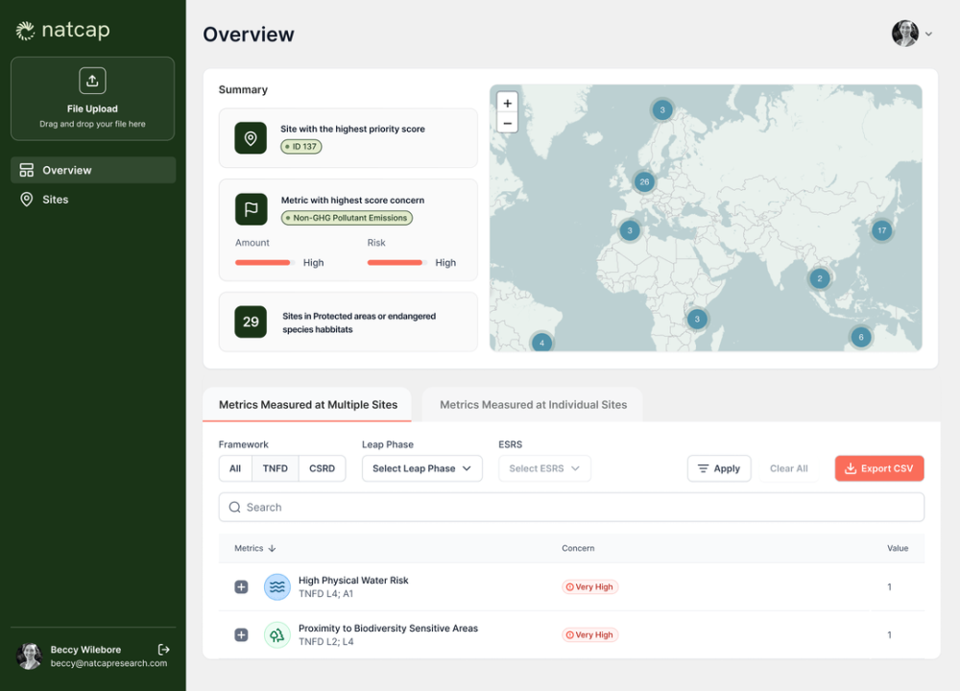
Task: Expand the High Physical Water Risk row
Action: (x=241, y=587)
